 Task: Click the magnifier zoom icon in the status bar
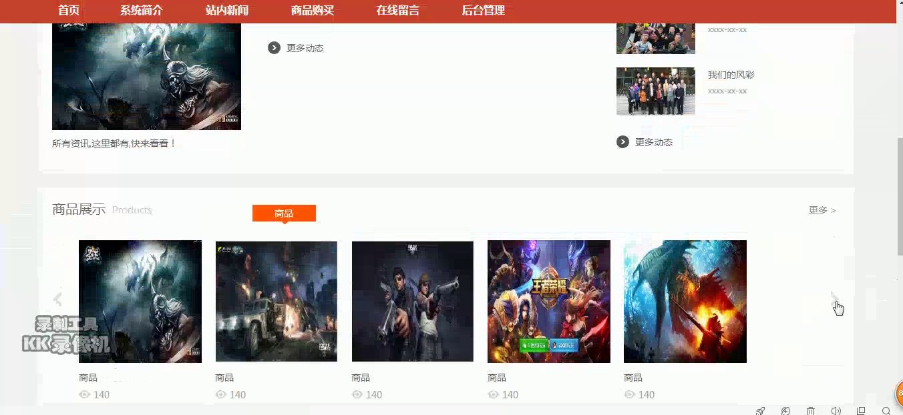pyautogui.click(x=886, y=410)
